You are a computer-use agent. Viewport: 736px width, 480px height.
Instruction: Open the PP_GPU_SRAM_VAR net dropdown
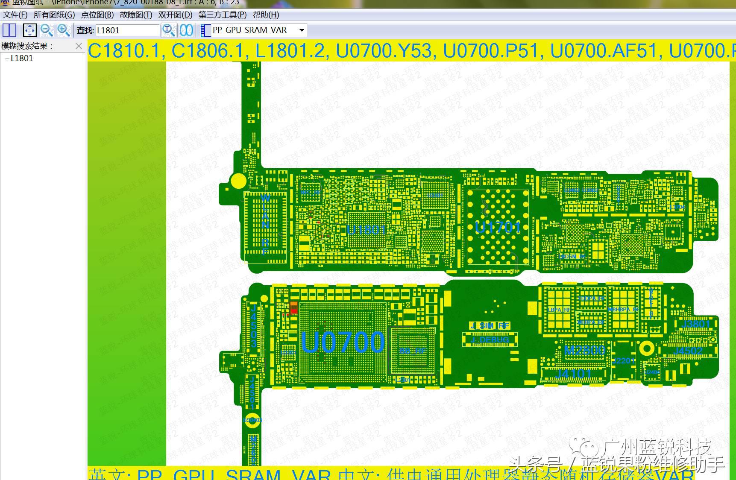302,30
